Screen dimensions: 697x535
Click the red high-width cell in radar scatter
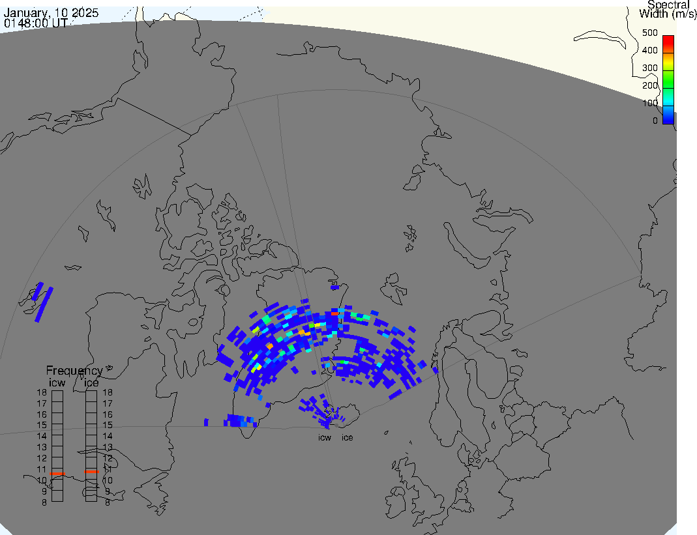pyautogui.click(x=334, y=313)
